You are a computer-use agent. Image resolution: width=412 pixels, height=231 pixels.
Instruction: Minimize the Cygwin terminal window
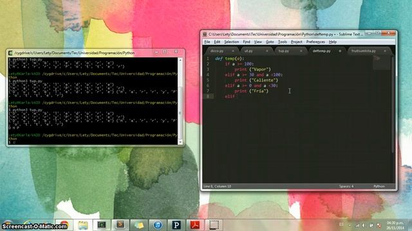[157, 52]
